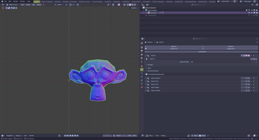Open the Render properties tab icon
259x140 pixels.
tap(142, 48)
